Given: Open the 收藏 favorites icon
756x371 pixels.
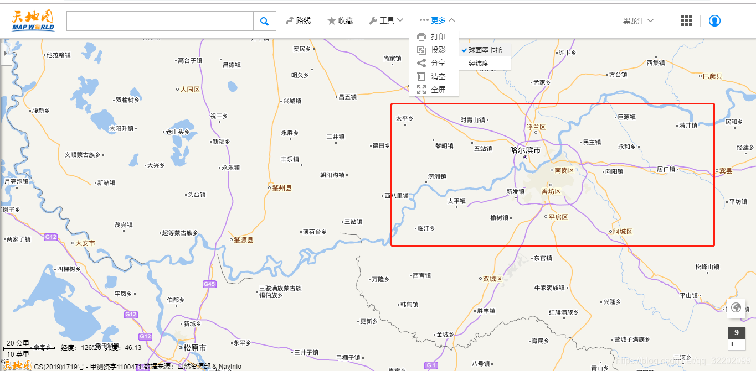Looking at the screenshot, I should tap(331, 20).
